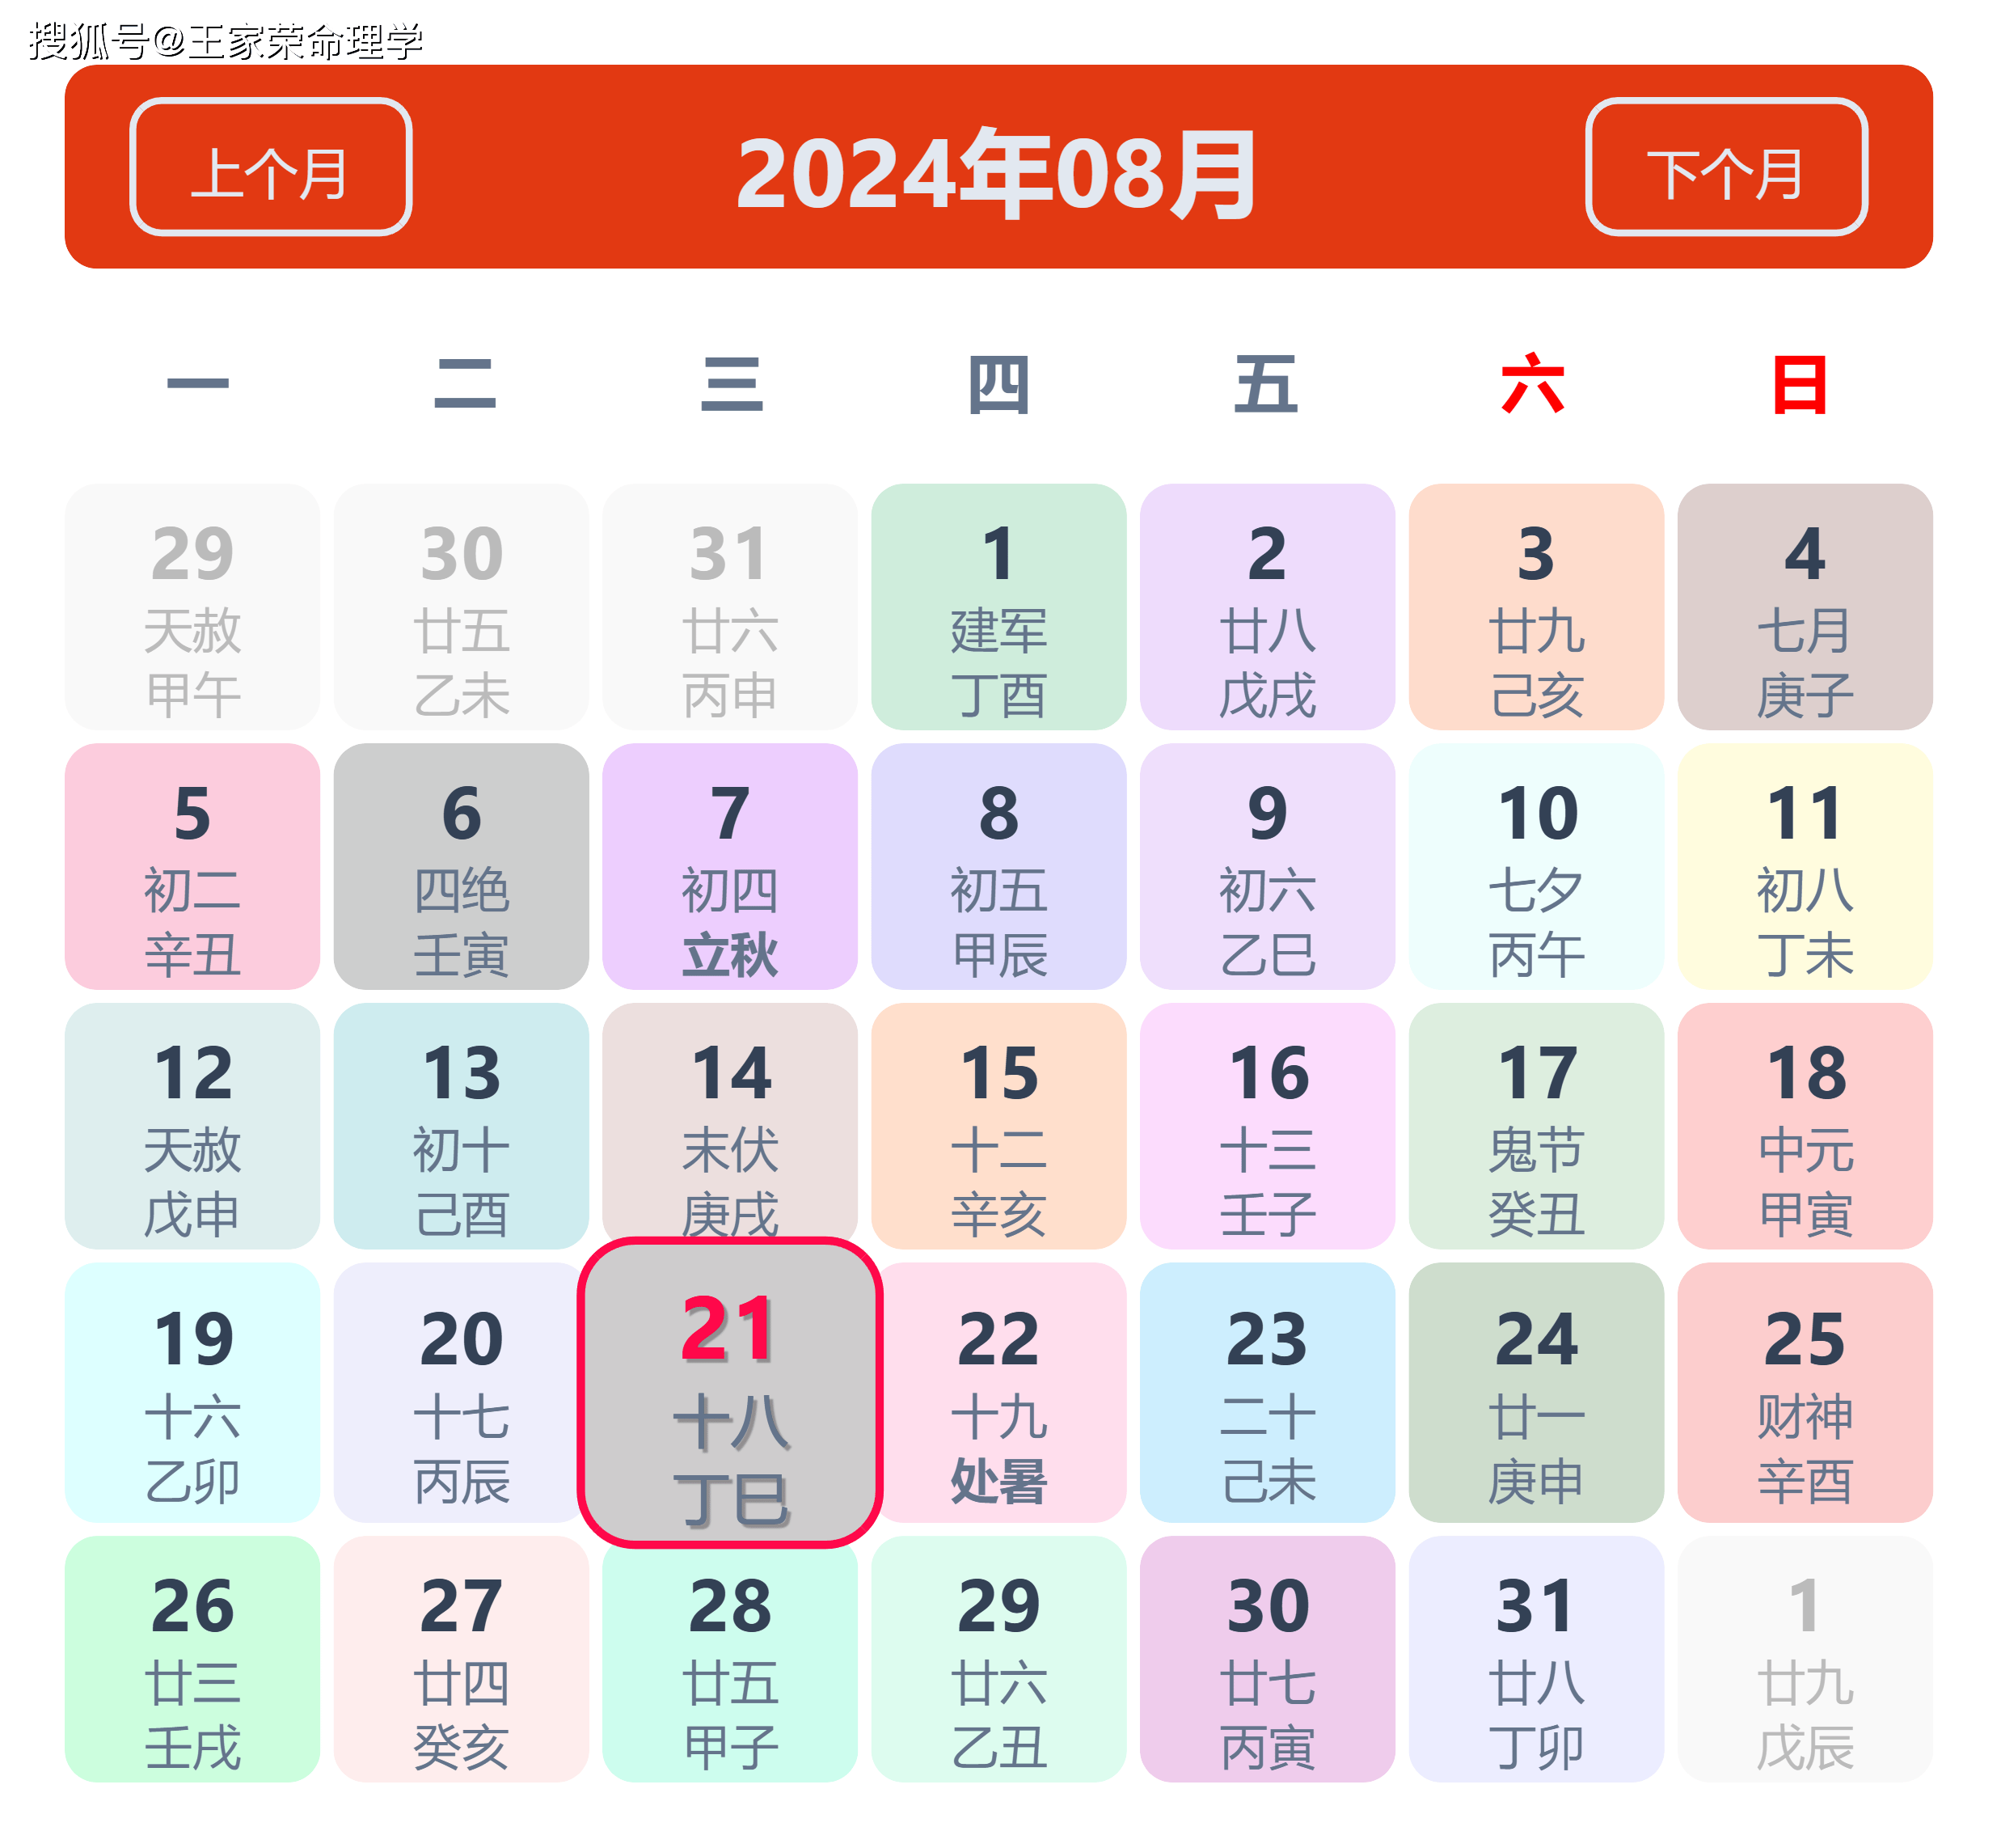2001x1848 pixels.
Task: Select August 16 十三 壬子 cell
Action: 1268,1126
